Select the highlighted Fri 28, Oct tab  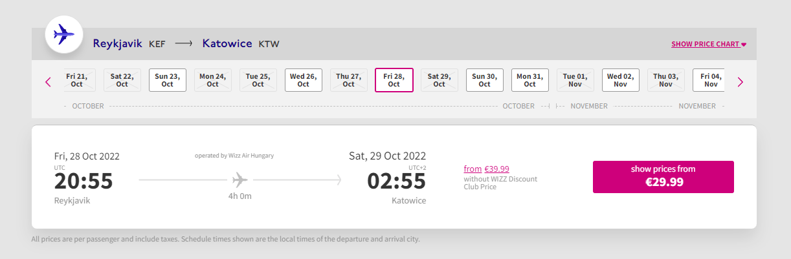(394, 80)
